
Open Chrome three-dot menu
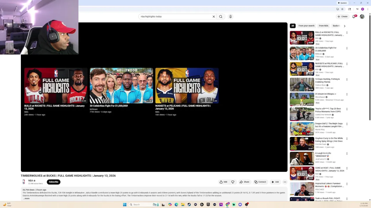tap(368, 9)
